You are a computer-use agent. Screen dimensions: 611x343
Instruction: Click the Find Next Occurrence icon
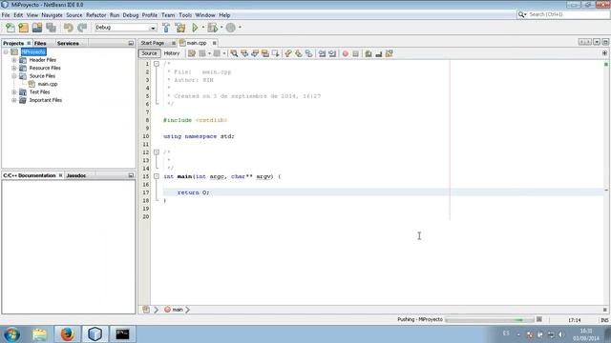[x=255, y=53]
